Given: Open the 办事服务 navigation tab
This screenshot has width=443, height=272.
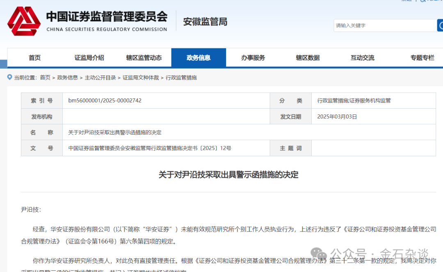Looking at the screenshot, I should coord(253,58).
